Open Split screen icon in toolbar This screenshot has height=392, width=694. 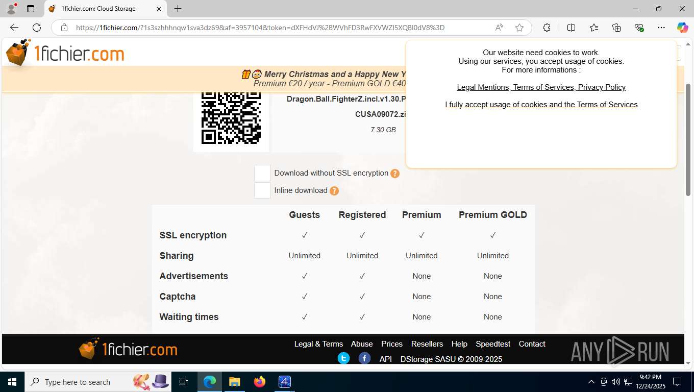point(572,28)
